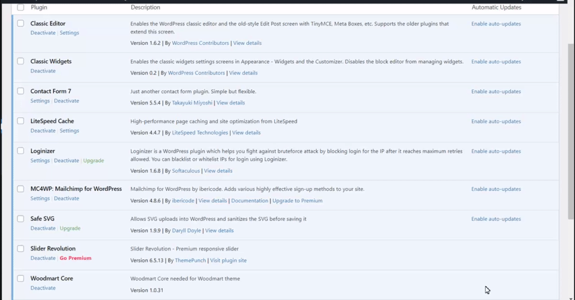Tick the select-all checkbox beside Plugin header
Screen dimensions: 575x300
click(x=21, y=7)
